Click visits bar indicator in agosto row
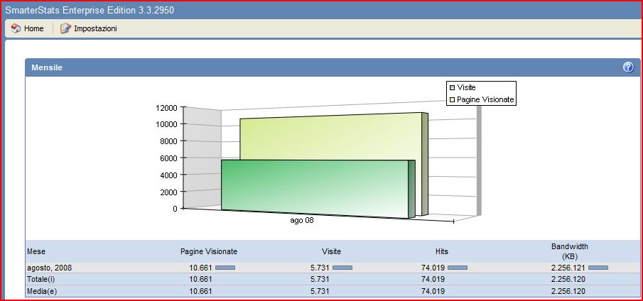The height and width of the screenshot is (301, 643). click(x=342, y=268)
